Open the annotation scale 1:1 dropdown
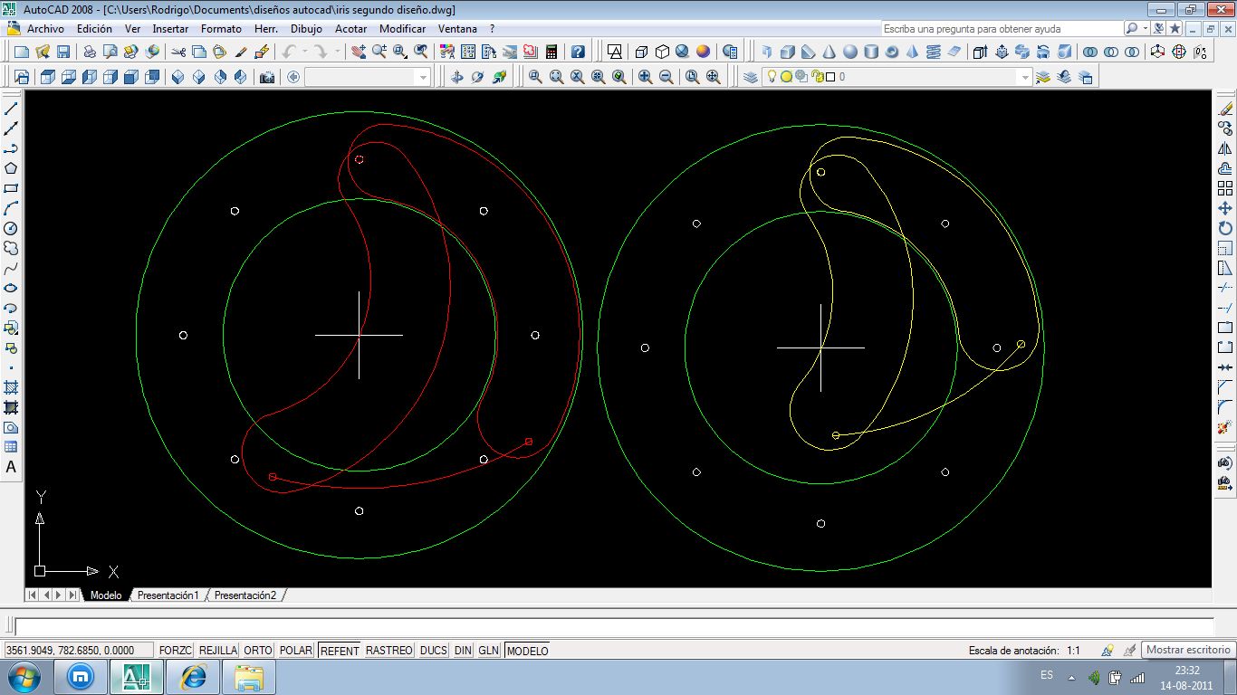1237x695 pixels. [x=1073, y=650]
